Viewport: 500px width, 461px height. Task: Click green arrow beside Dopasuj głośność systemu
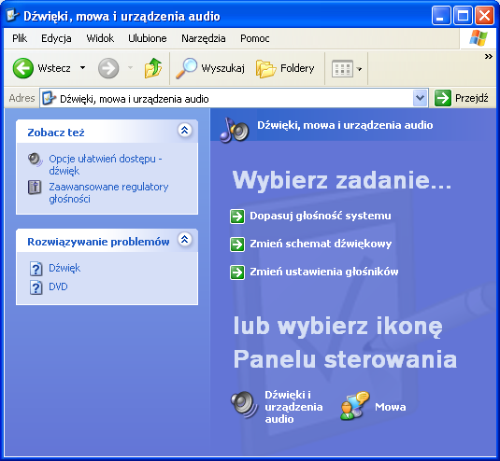237,217
